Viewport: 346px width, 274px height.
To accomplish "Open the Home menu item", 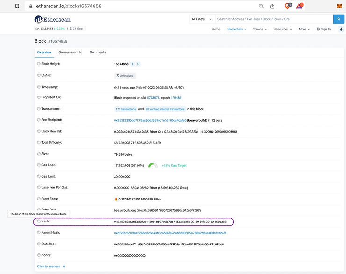I will pos(216,29).
